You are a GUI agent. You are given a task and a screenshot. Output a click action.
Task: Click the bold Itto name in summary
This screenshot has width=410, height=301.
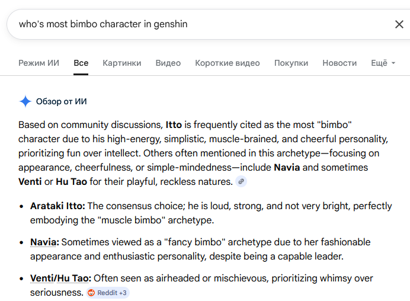(x=174, y=125)
